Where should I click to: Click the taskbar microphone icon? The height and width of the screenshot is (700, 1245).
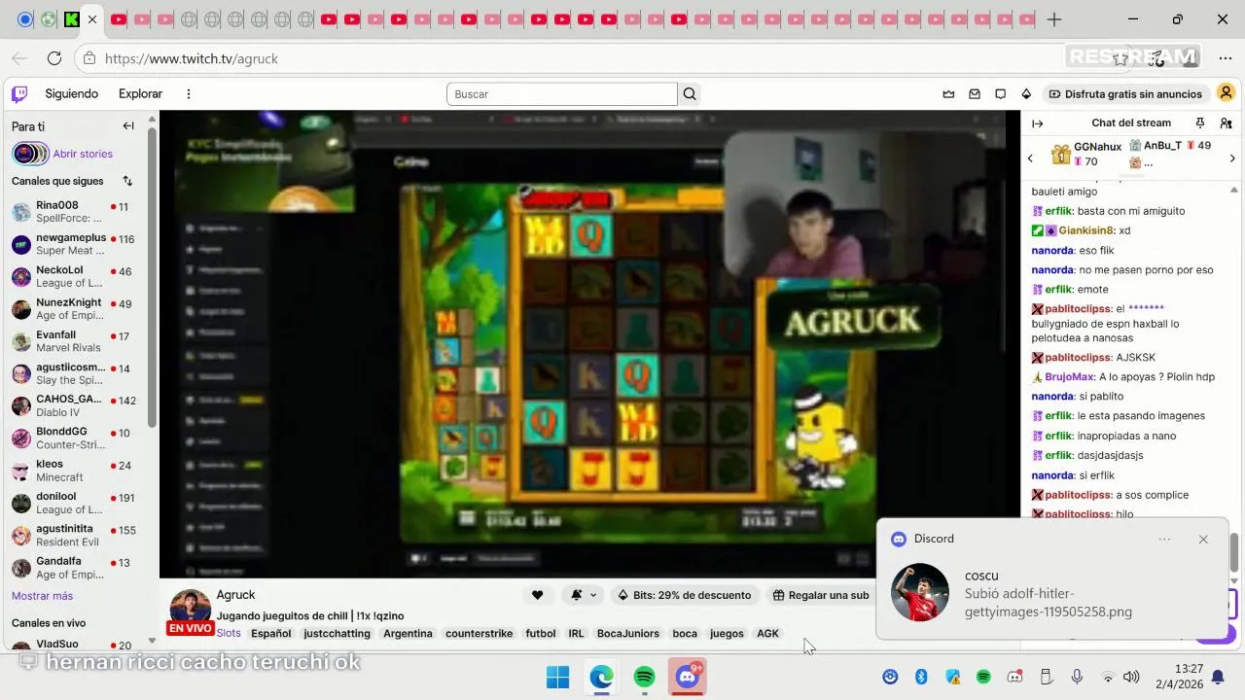[1077, 677]
